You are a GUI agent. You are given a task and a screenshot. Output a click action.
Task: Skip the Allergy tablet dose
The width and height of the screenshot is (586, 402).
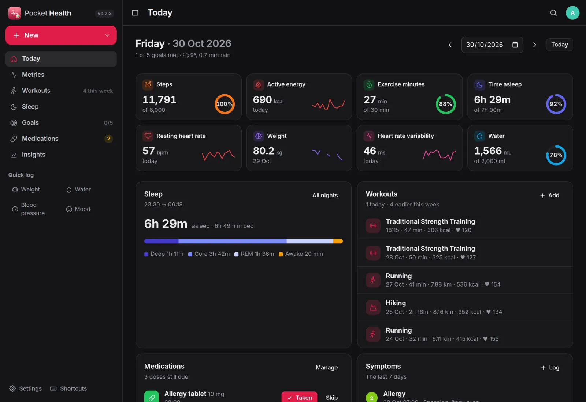(332, 397)
